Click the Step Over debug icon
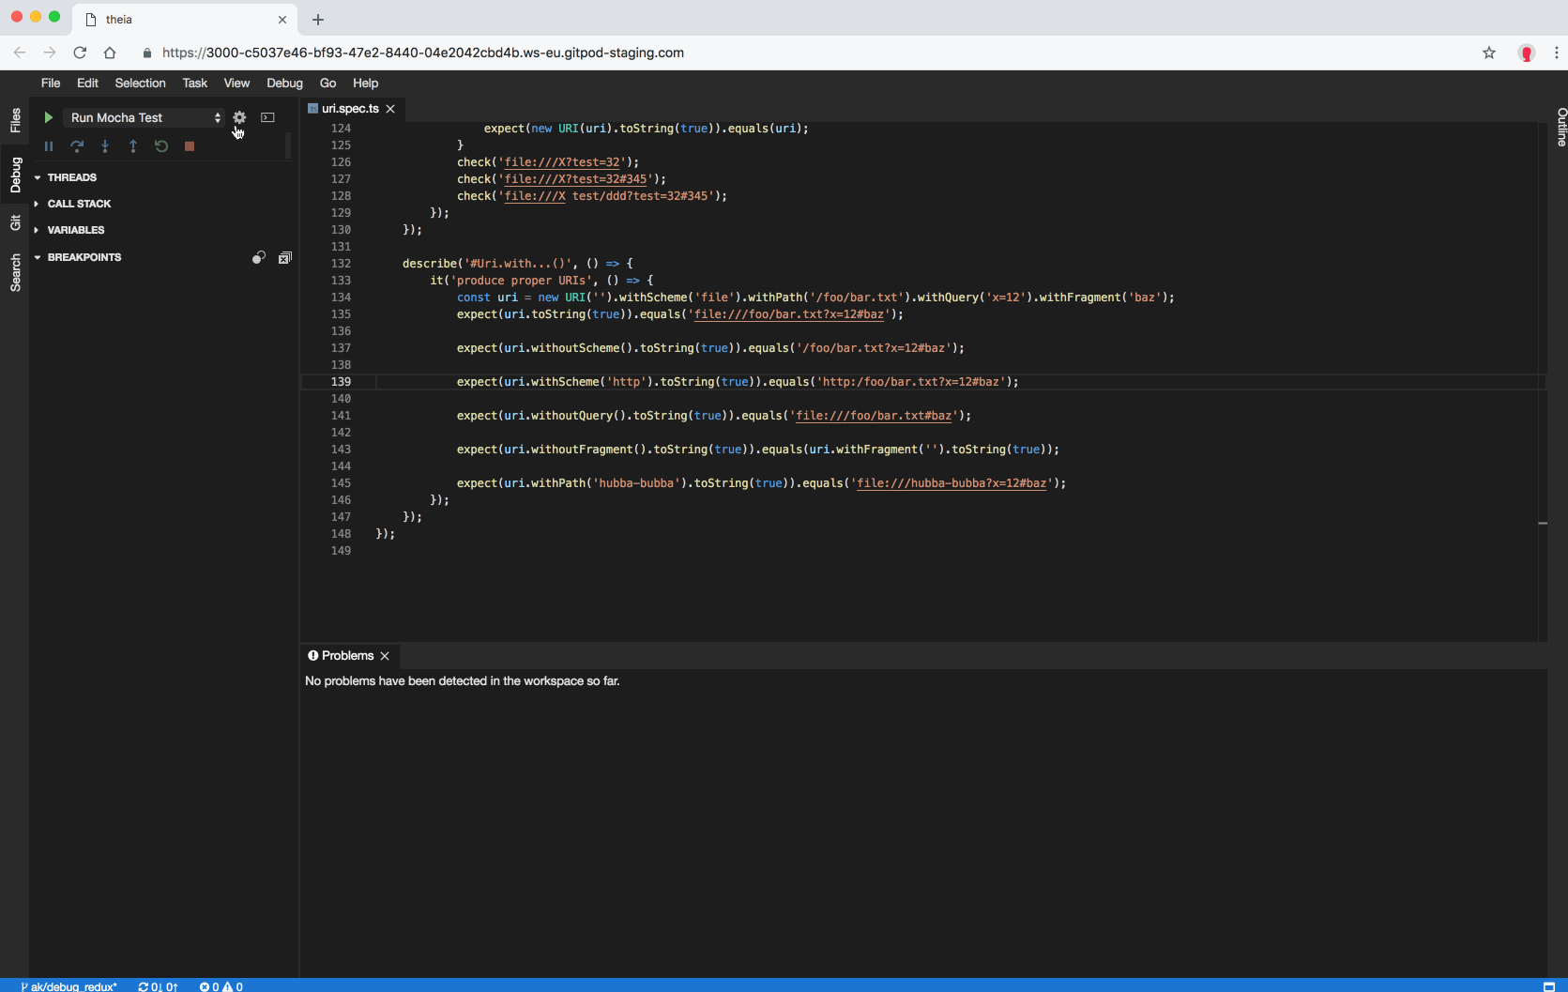1568x992 pixels. pos(77,146)
